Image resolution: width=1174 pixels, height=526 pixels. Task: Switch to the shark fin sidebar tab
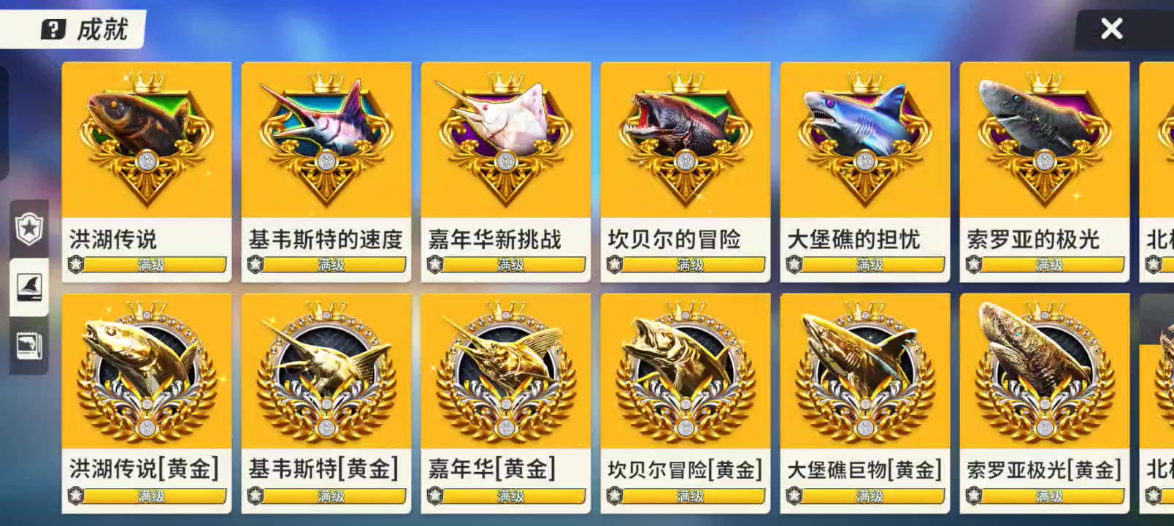29,286
